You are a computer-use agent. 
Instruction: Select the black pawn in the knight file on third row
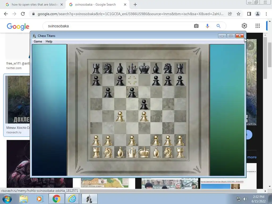[x=108, y=92]
